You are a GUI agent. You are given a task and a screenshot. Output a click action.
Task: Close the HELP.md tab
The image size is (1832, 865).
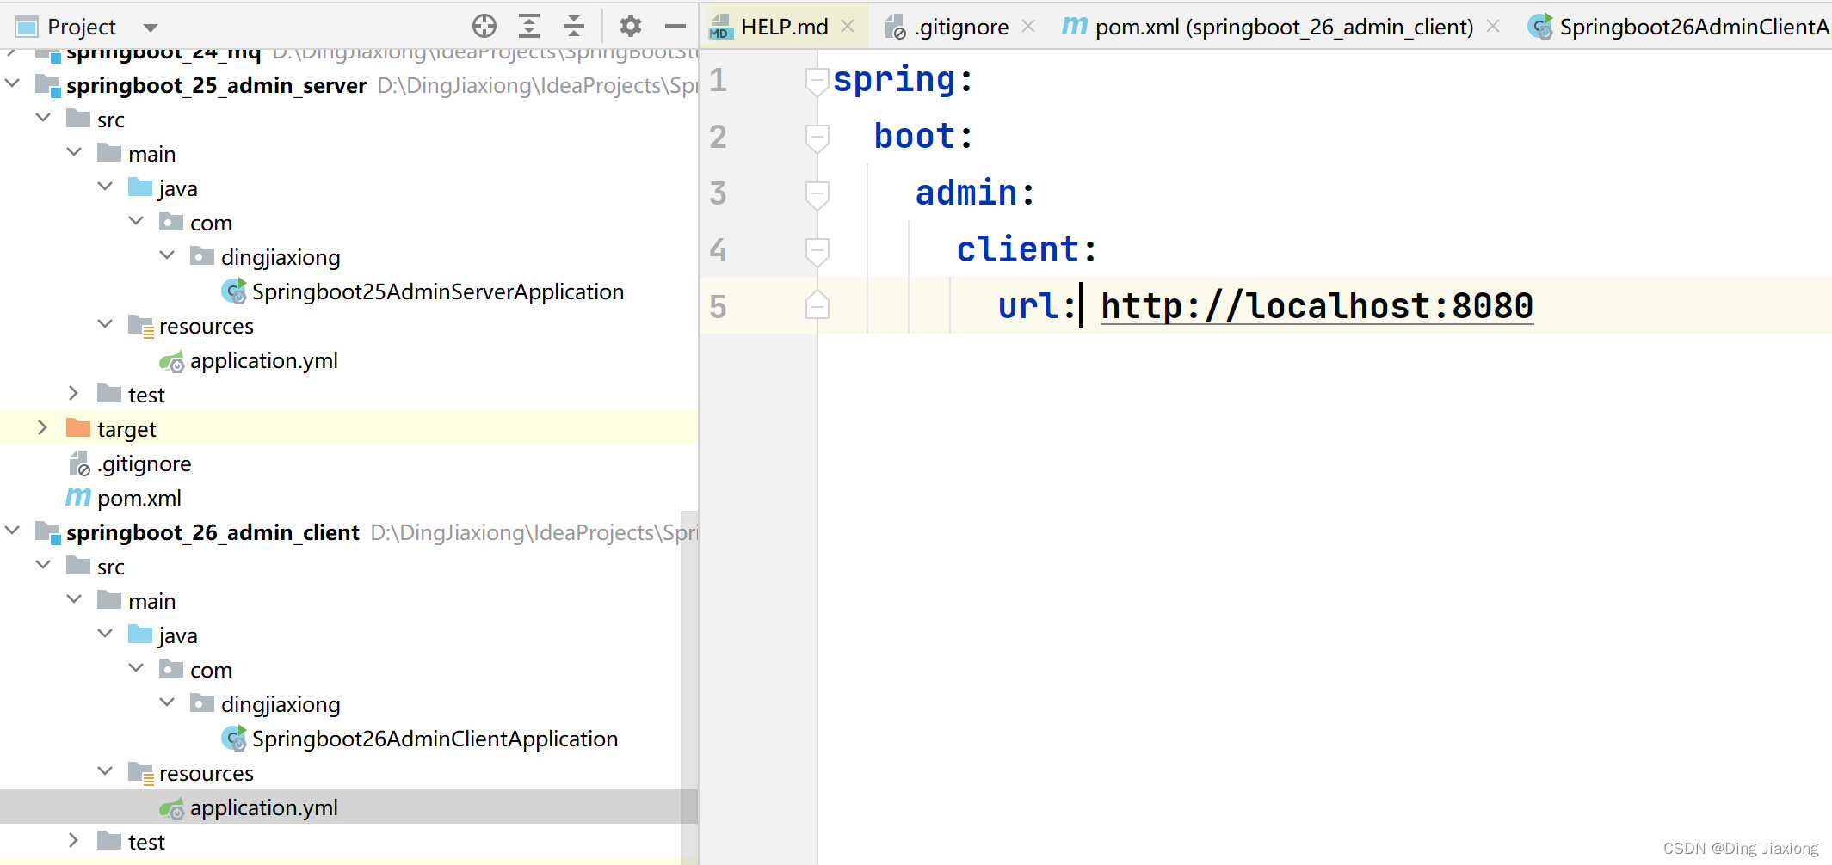tap(848, 27)
